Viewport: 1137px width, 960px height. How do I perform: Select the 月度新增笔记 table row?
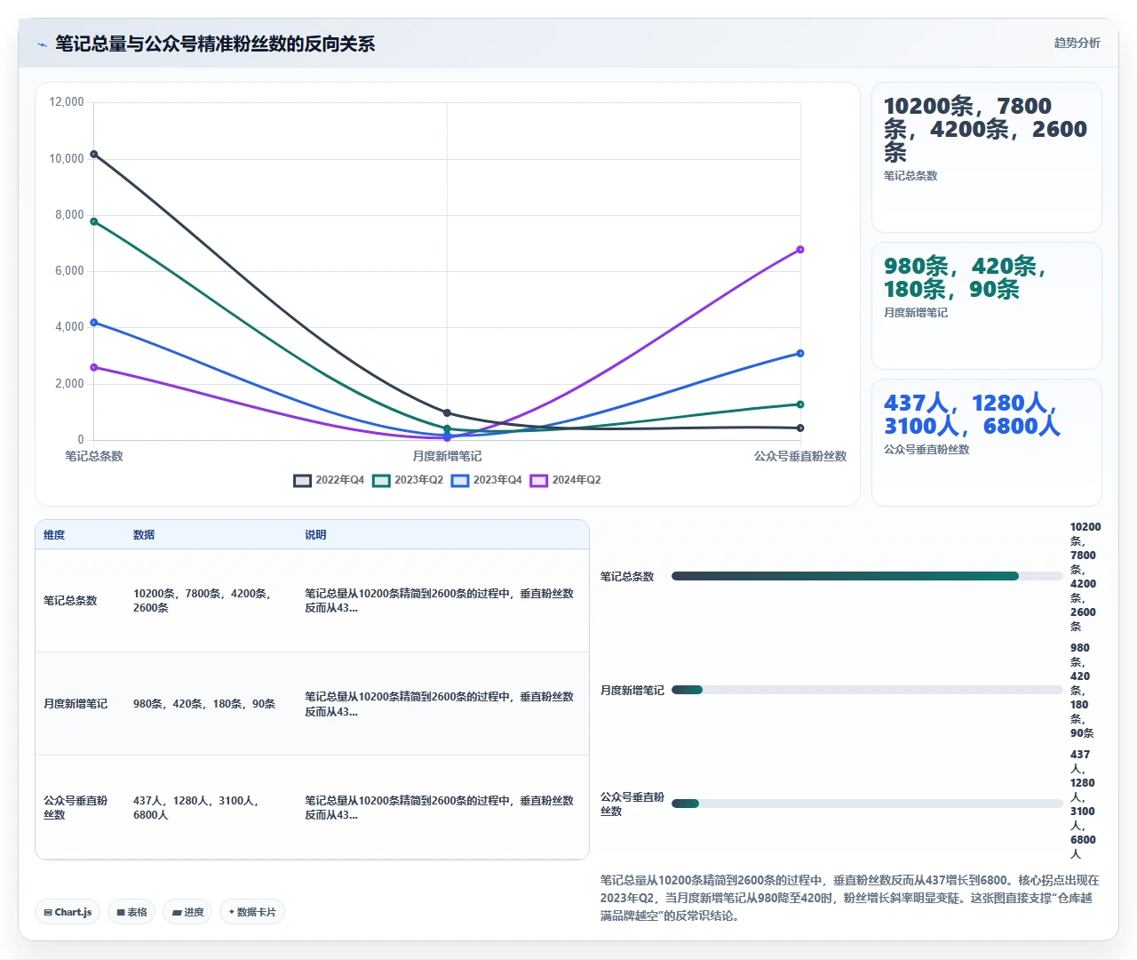click(x=312, y=704)
